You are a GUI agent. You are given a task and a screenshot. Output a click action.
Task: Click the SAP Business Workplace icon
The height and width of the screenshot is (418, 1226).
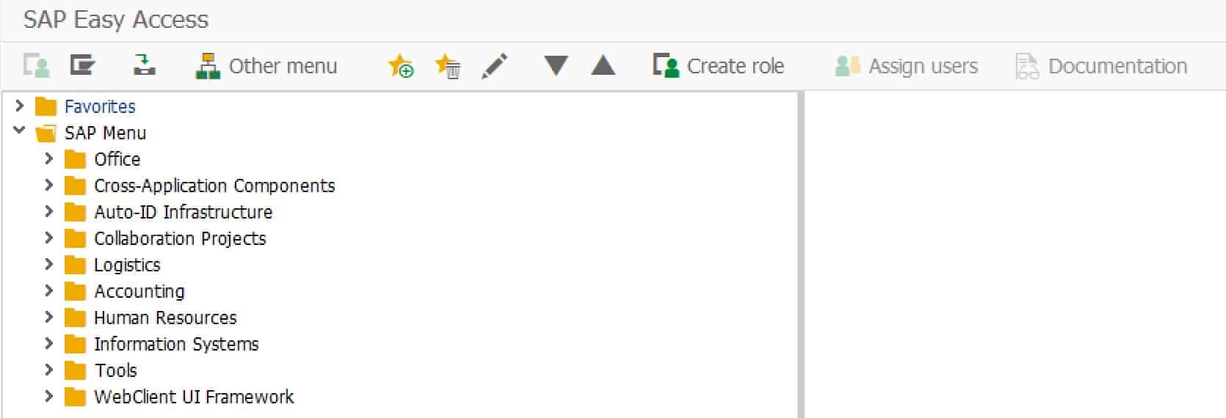(144, 66)
